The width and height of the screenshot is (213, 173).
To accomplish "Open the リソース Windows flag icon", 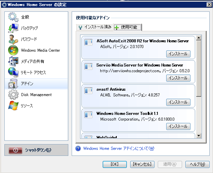I will coord(13,106).
